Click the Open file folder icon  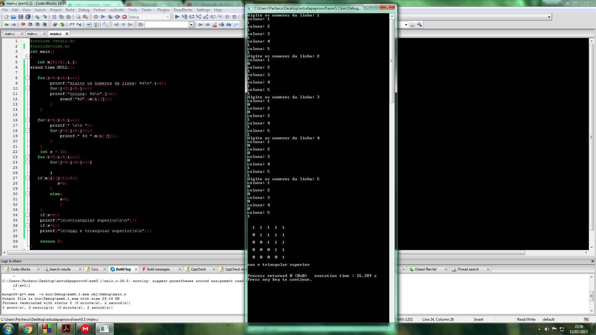[13, 17]
